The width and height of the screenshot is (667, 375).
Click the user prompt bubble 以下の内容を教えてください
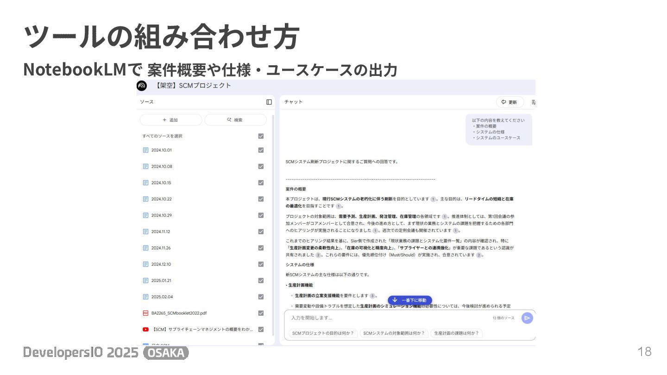[x=499, y=129]
